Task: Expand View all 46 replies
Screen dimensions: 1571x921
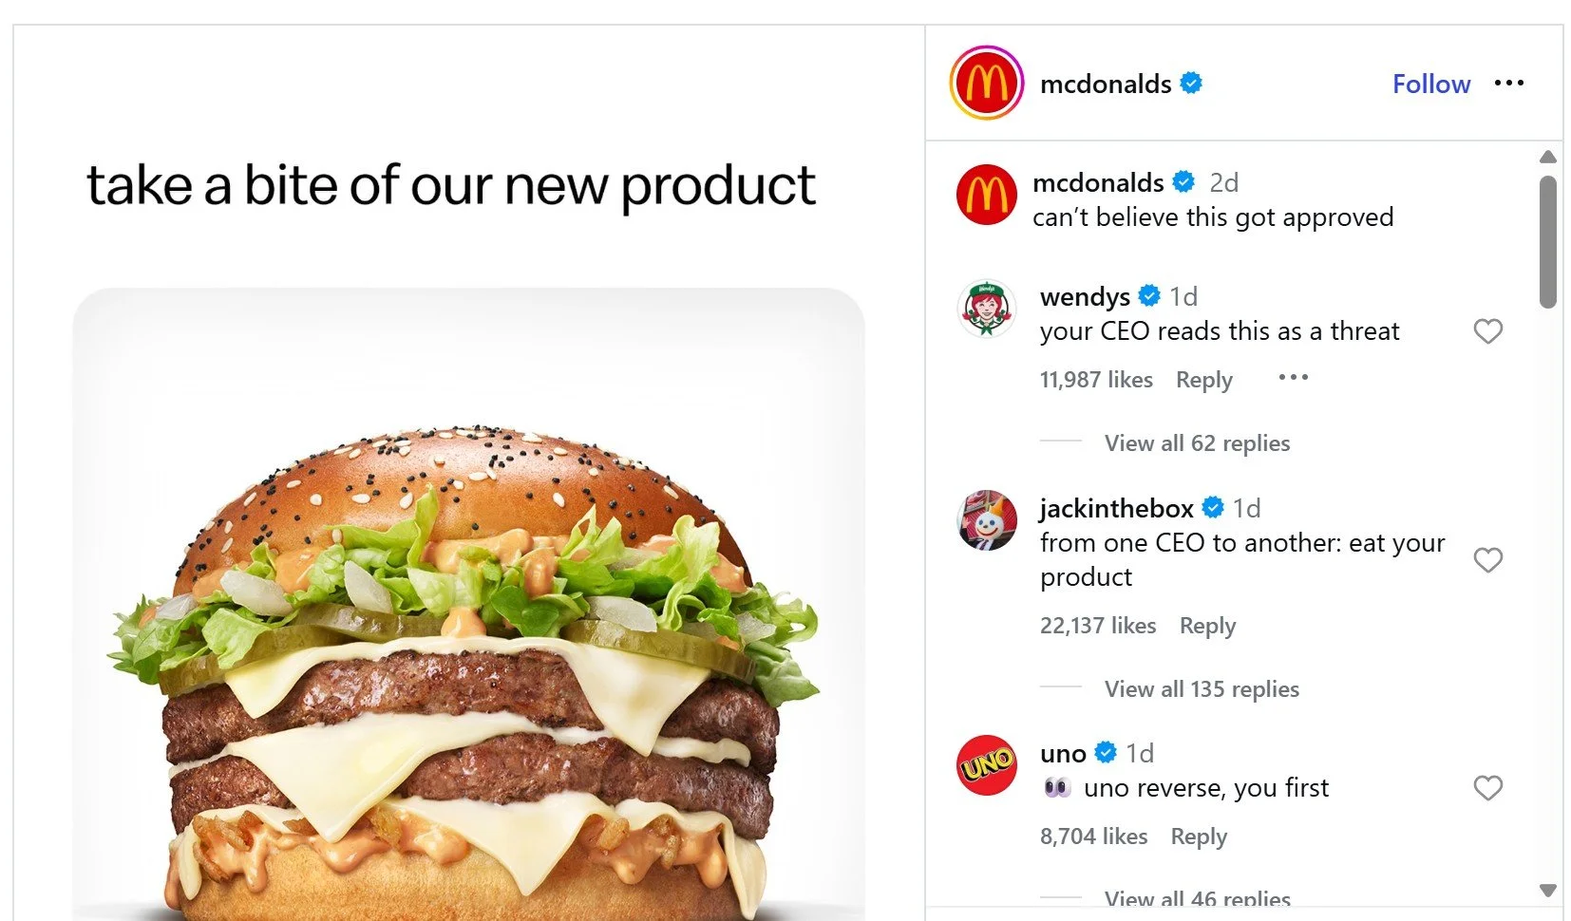Action: (1197, 899)
